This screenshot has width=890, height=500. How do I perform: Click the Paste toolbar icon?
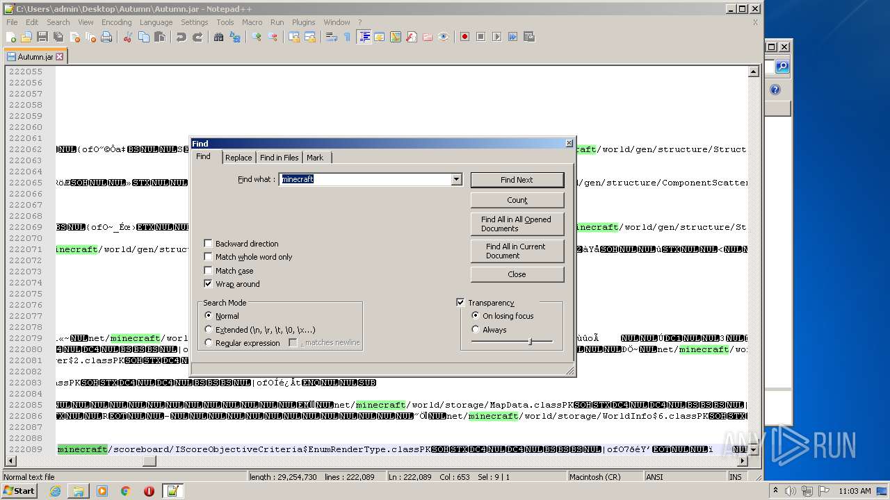coord(160,37)
